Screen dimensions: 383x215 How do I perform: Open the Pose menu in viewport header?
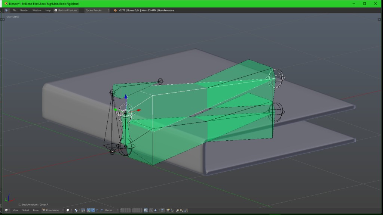pos(36,210)
